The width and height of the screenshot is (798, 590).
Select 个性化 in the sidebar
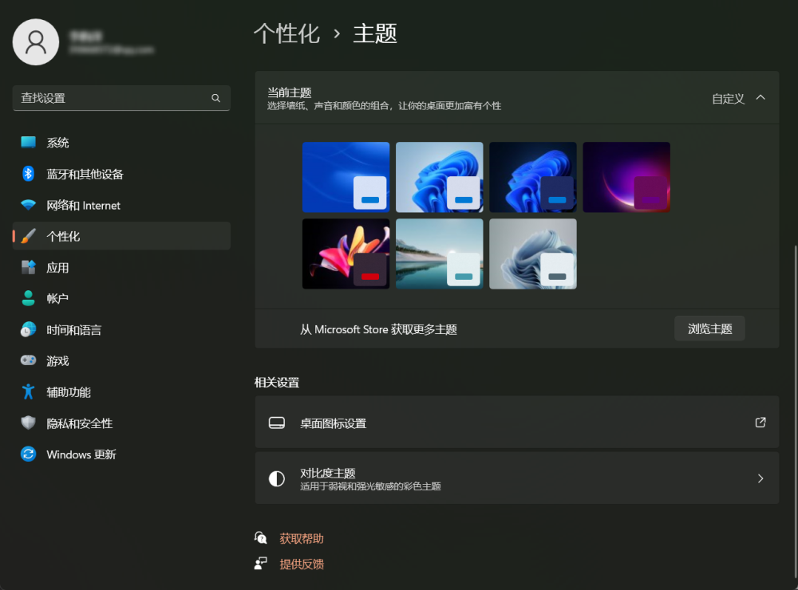coord(121,236)
